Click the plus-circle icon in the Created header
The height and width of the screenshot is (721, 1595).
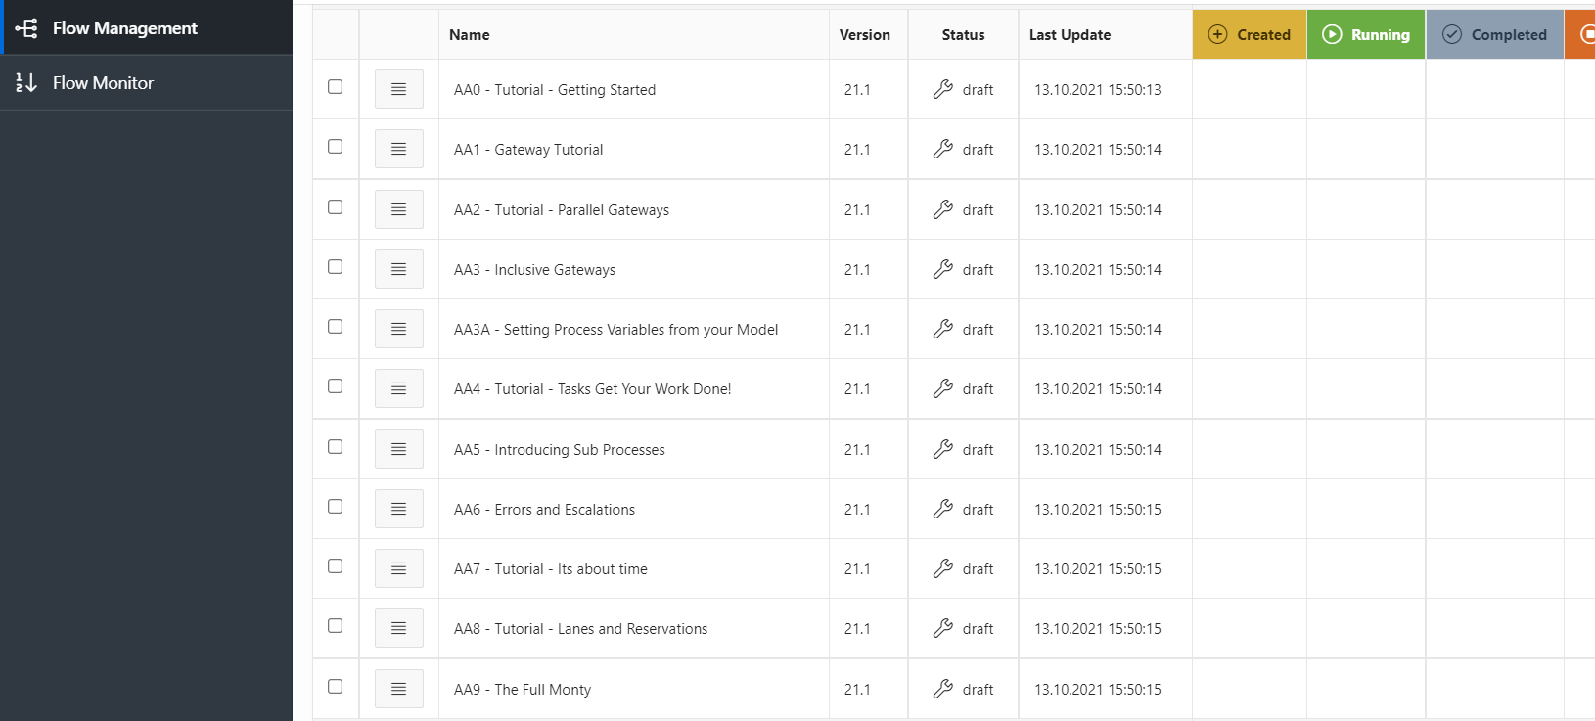(1218, 33)
